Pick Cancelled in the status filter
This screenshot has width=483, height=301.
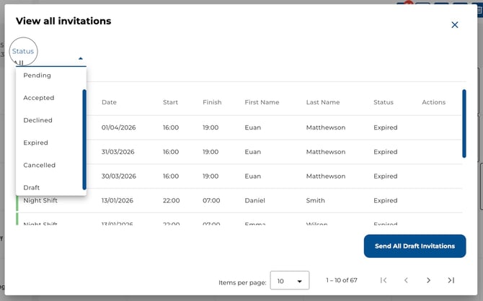(40, 165)
